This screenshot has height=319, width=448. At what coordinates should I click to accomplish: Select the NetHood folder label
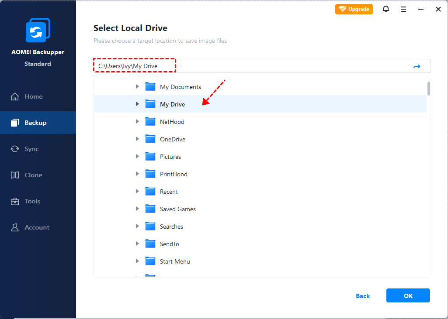[172, 122]
